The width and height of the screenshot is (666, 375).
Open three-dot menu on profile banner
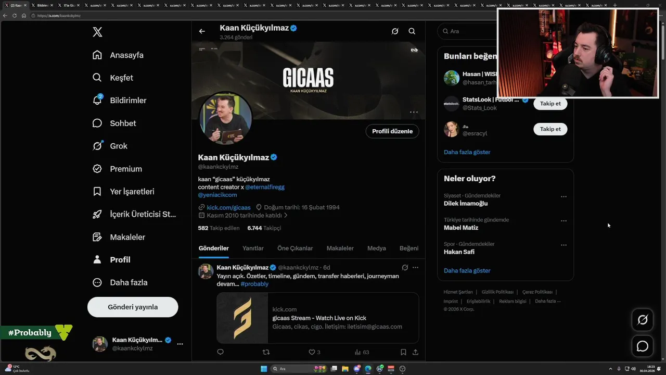414,112
